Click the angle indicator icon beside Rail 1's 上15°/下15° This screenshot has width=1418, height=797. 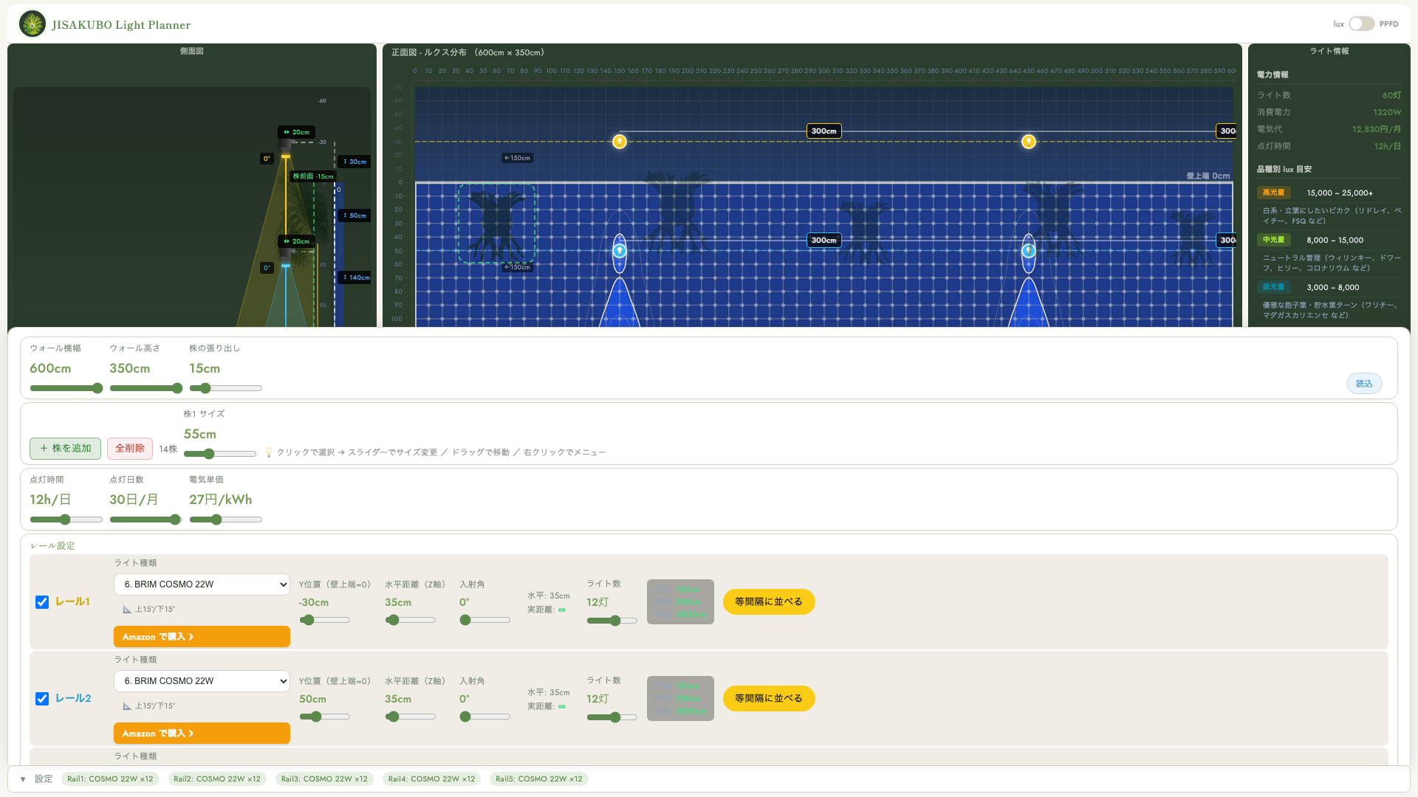pyautogui.click(x=126, y=609)
